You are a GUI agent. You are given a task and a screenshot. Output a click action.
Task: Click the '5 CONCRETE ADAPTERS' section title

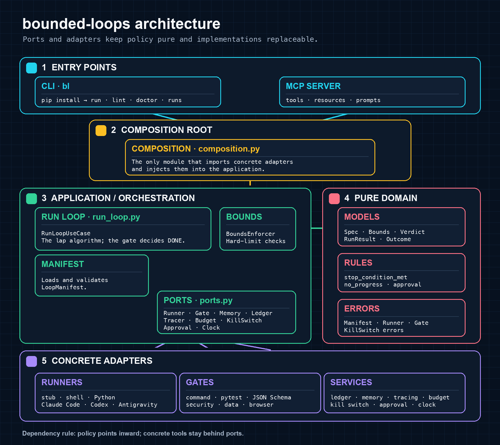[x=97, y=361]
